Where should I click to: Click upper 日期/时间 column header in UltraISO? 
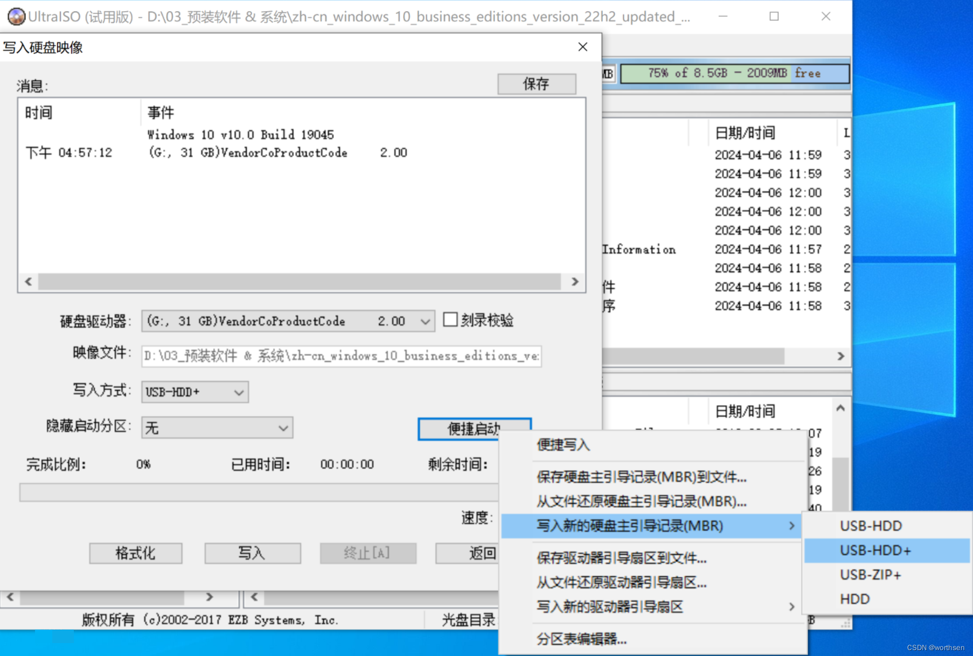pyautogui.click(x=745, y=132)
